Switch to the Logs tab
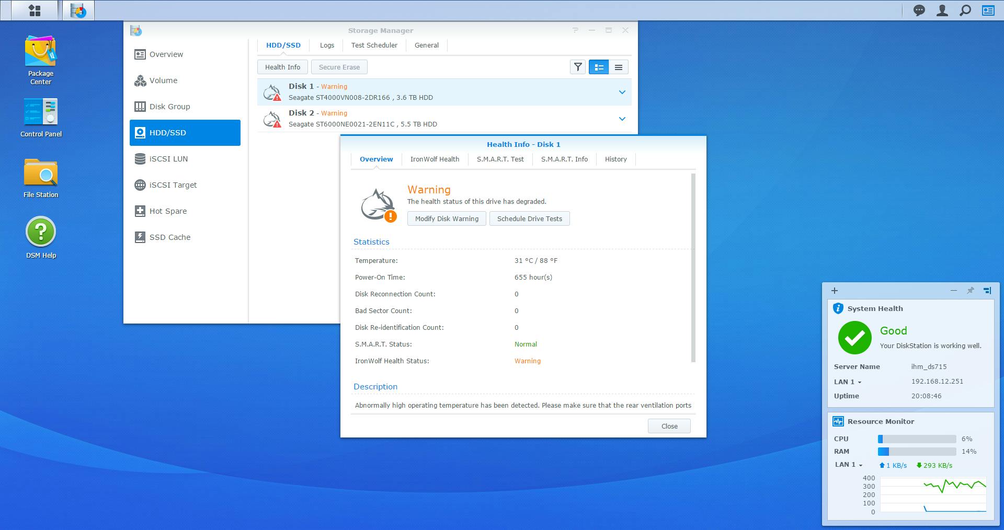This screenshot has width=1004, height=530. pyautogui.click(x=327, y=45)
